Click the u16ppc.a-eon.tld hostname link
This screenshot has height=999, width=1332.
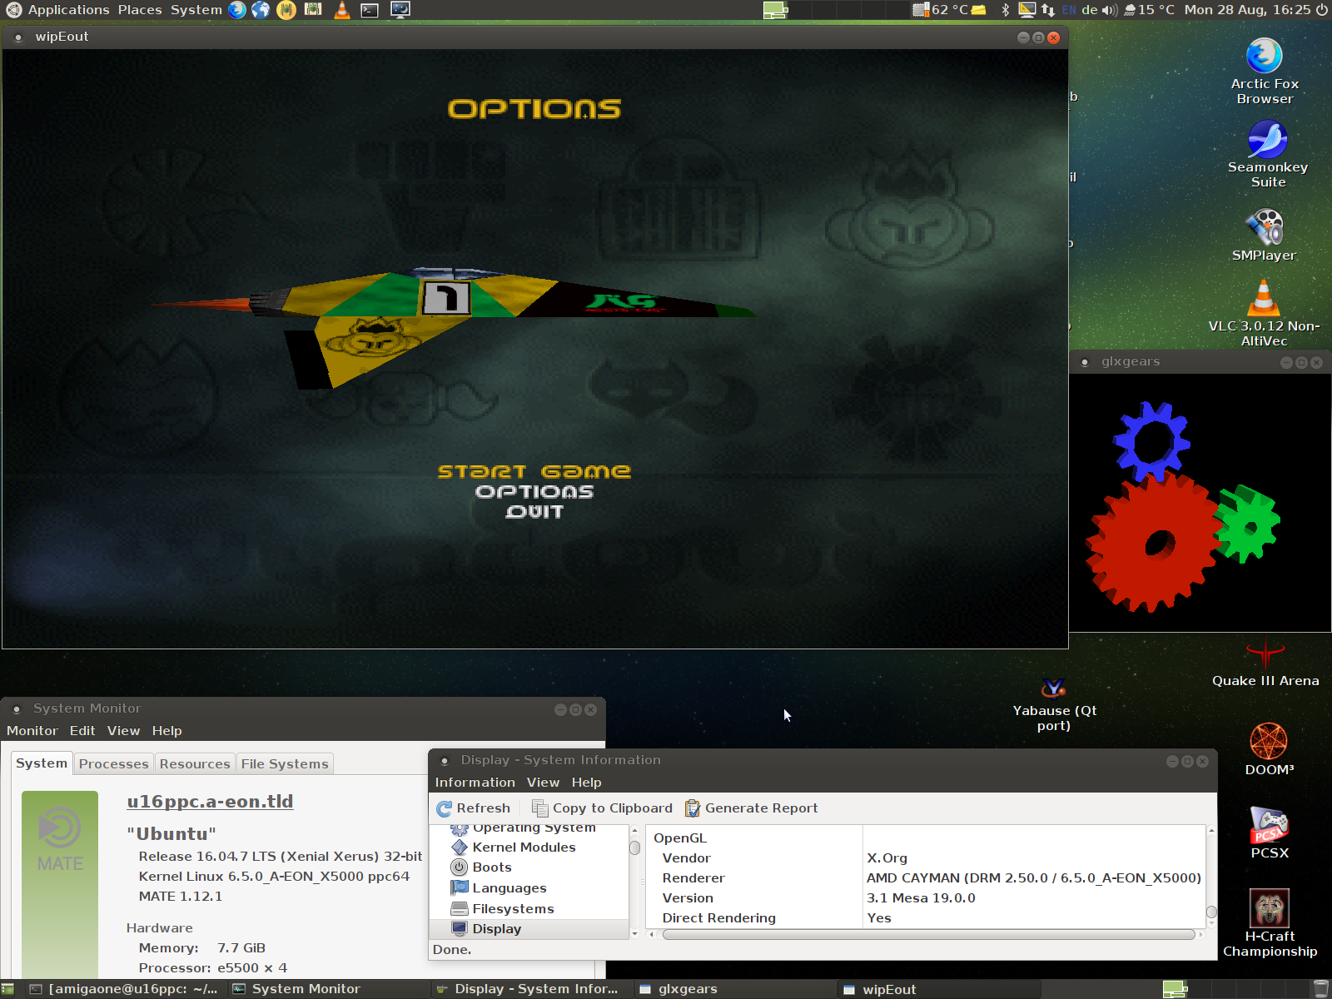click(x=210, y=802)
